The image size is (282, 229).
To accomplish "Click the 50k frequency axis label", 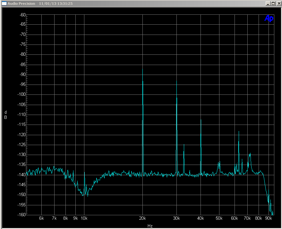I will click(219, 218).
